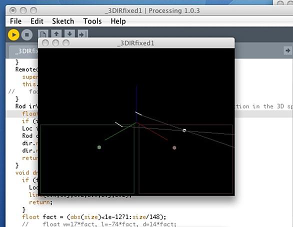Viewport: 293px width, 227px height.
Task: Click the green sphere in the sketch
Action: click(99, 147)
